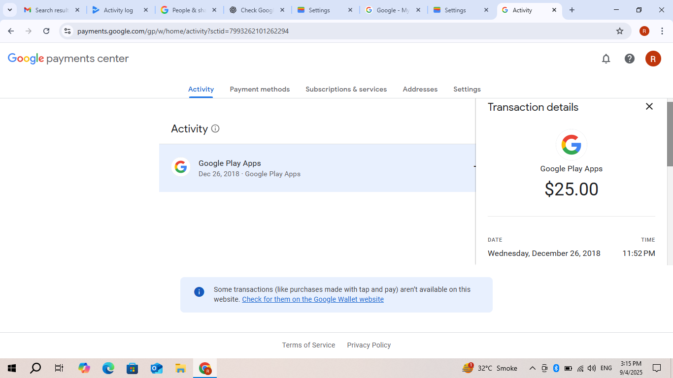Open the Windows notification center
The height and width of the screenshot is (378, 673).
pyautogui.click(x=657, y=368)
